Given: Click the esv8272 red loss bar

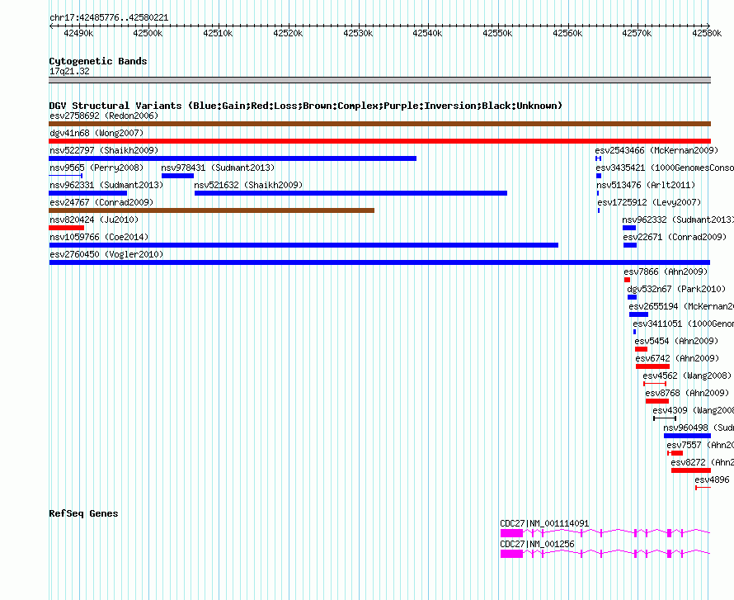Looking at the screenshot, I should [x=691, y=470].
